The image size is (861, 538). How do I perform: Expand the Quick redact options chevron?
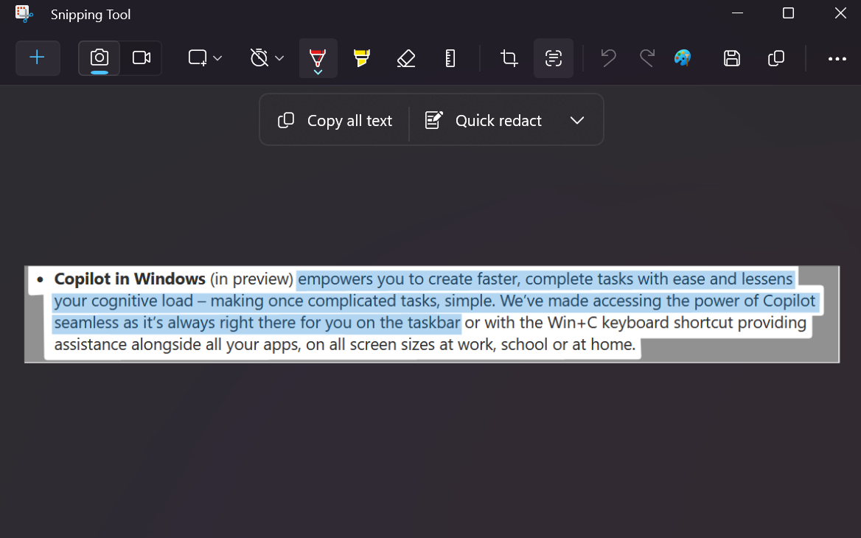pos(577,120)
